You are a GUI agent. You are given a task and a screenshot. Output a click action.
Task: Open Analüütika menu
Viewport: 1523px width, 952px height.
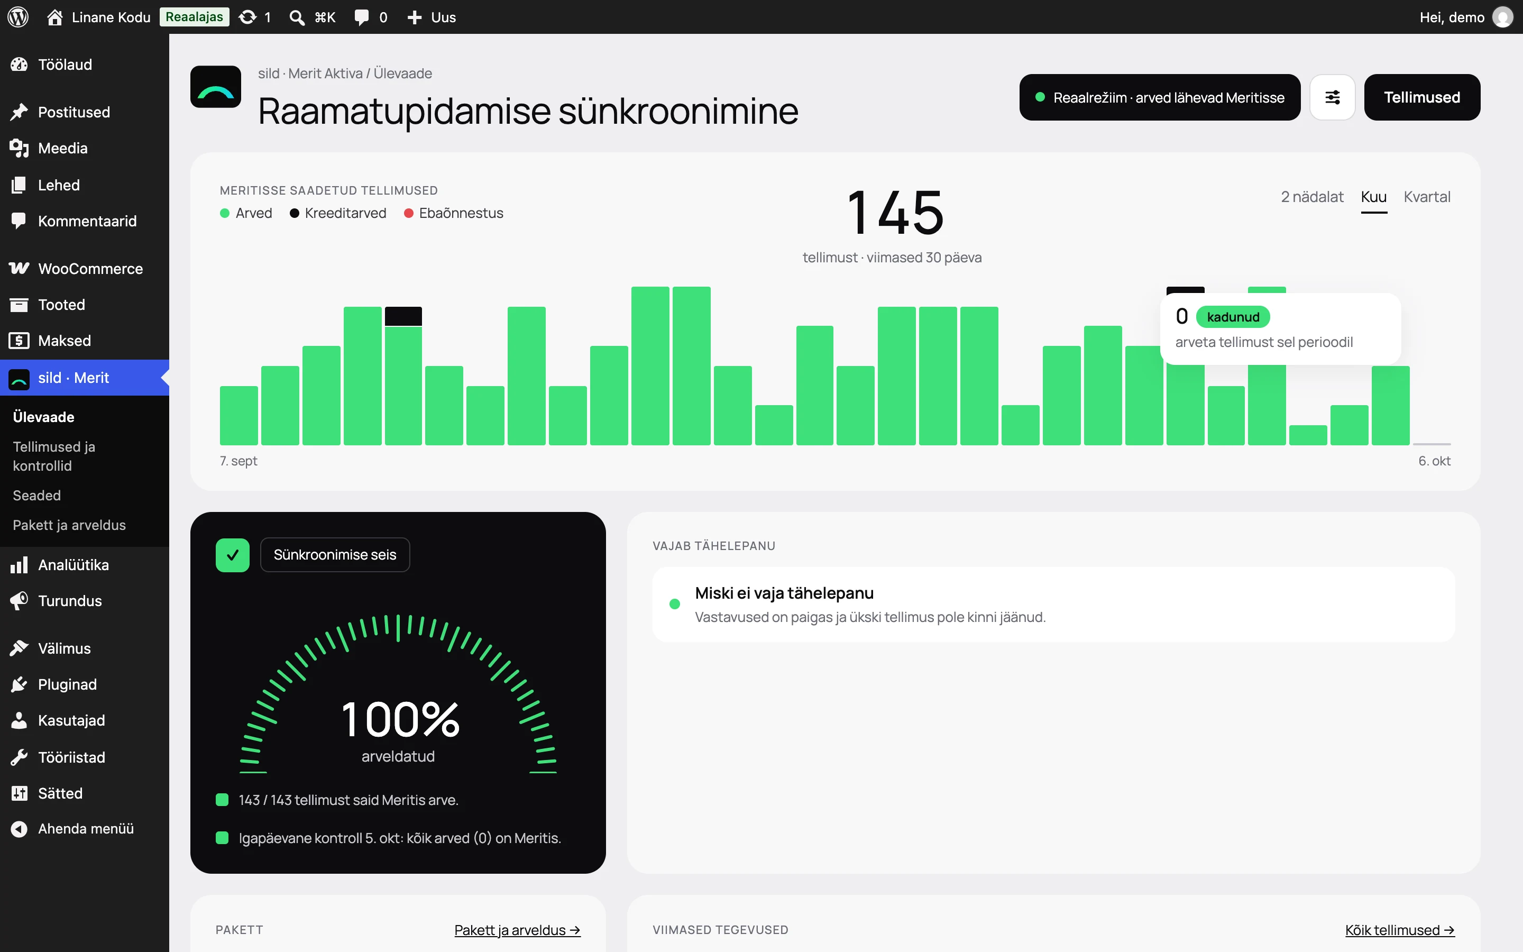click(84, 565)
